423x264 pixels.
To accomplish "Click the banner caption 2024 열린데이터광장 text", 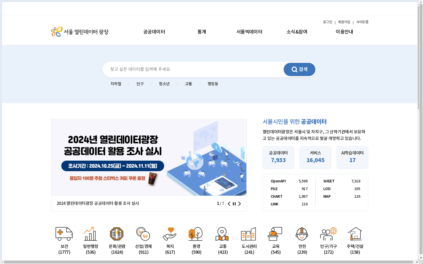I will (x=98, y=203).
